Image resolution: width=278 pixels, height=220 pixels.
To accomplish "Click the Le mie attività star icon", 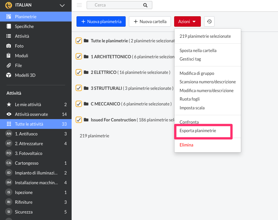I will click(9, 104).
